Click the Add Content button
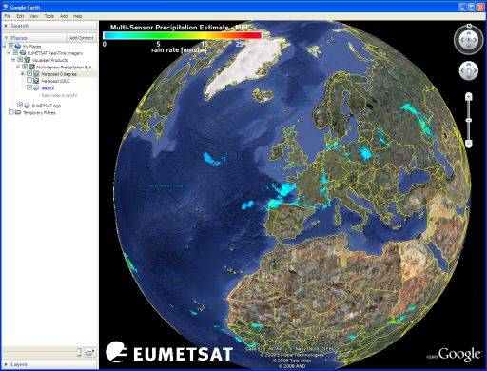This screenshot has height=371, width=487. (x=82, y=38)
